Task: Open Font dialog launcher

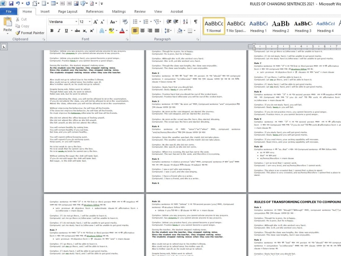Action: pyautogui.click(x=127, y=39)
